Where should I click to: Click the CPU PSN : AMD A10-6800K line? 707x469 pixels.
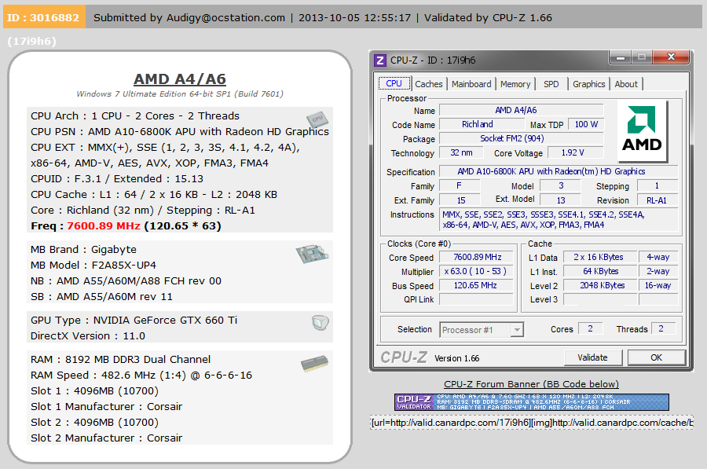coord(180,132)
